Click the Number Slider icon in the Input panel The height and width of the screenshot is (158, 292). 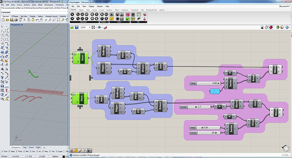pyautogui.click(x=112, y=14)
